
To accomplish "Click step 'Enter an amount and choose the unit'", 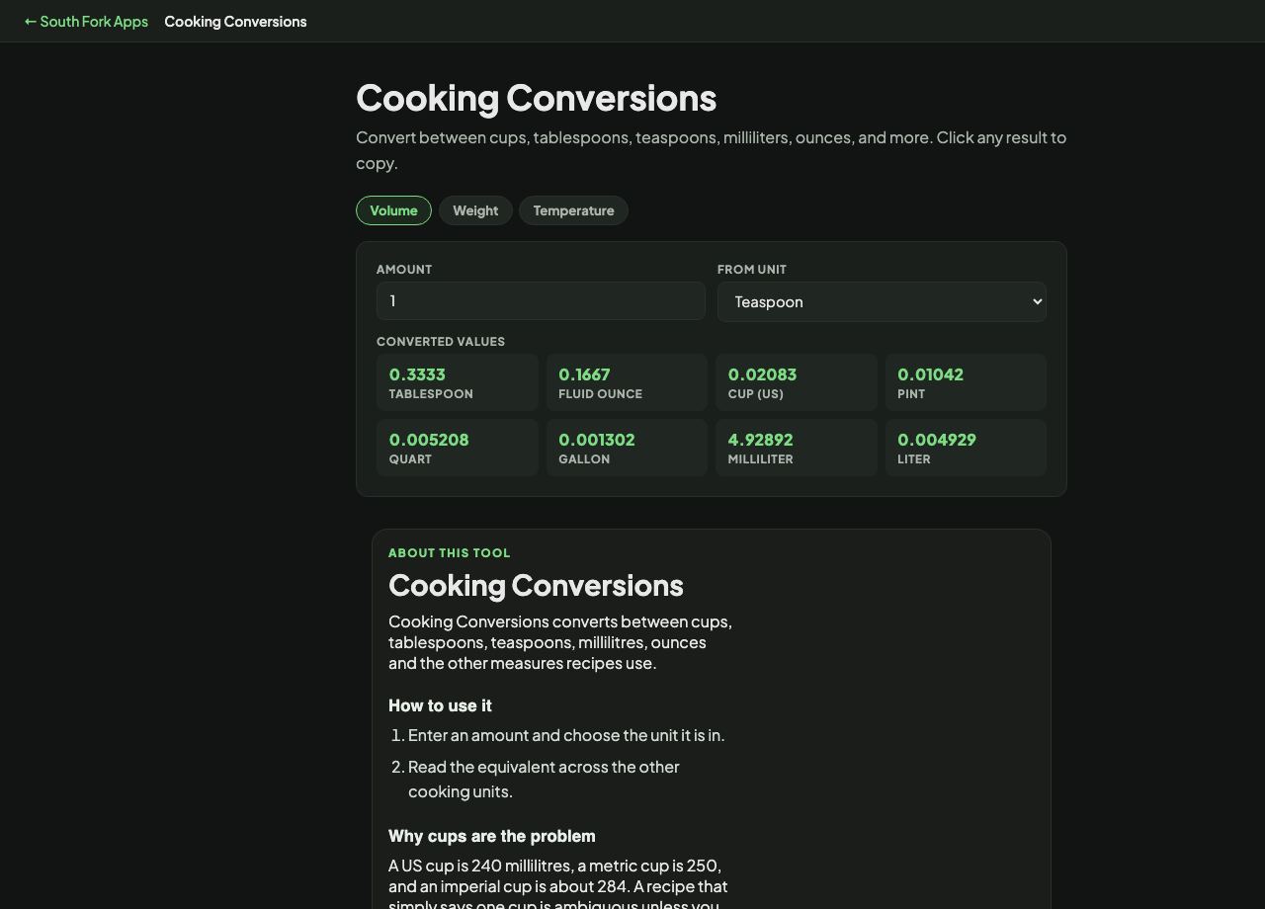I will pyautogui.click(x=566, y=735).
